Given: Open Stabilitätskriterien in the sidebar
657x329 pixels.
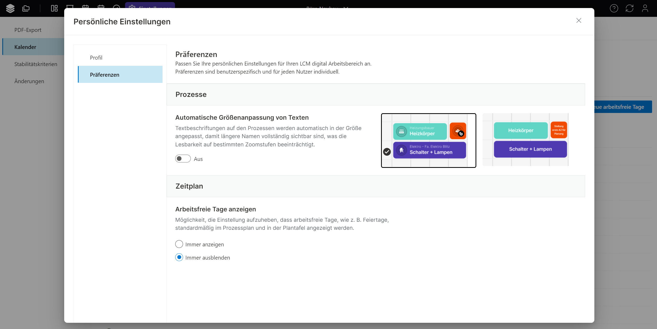Looking at the screenshot, I should [36, 64].
